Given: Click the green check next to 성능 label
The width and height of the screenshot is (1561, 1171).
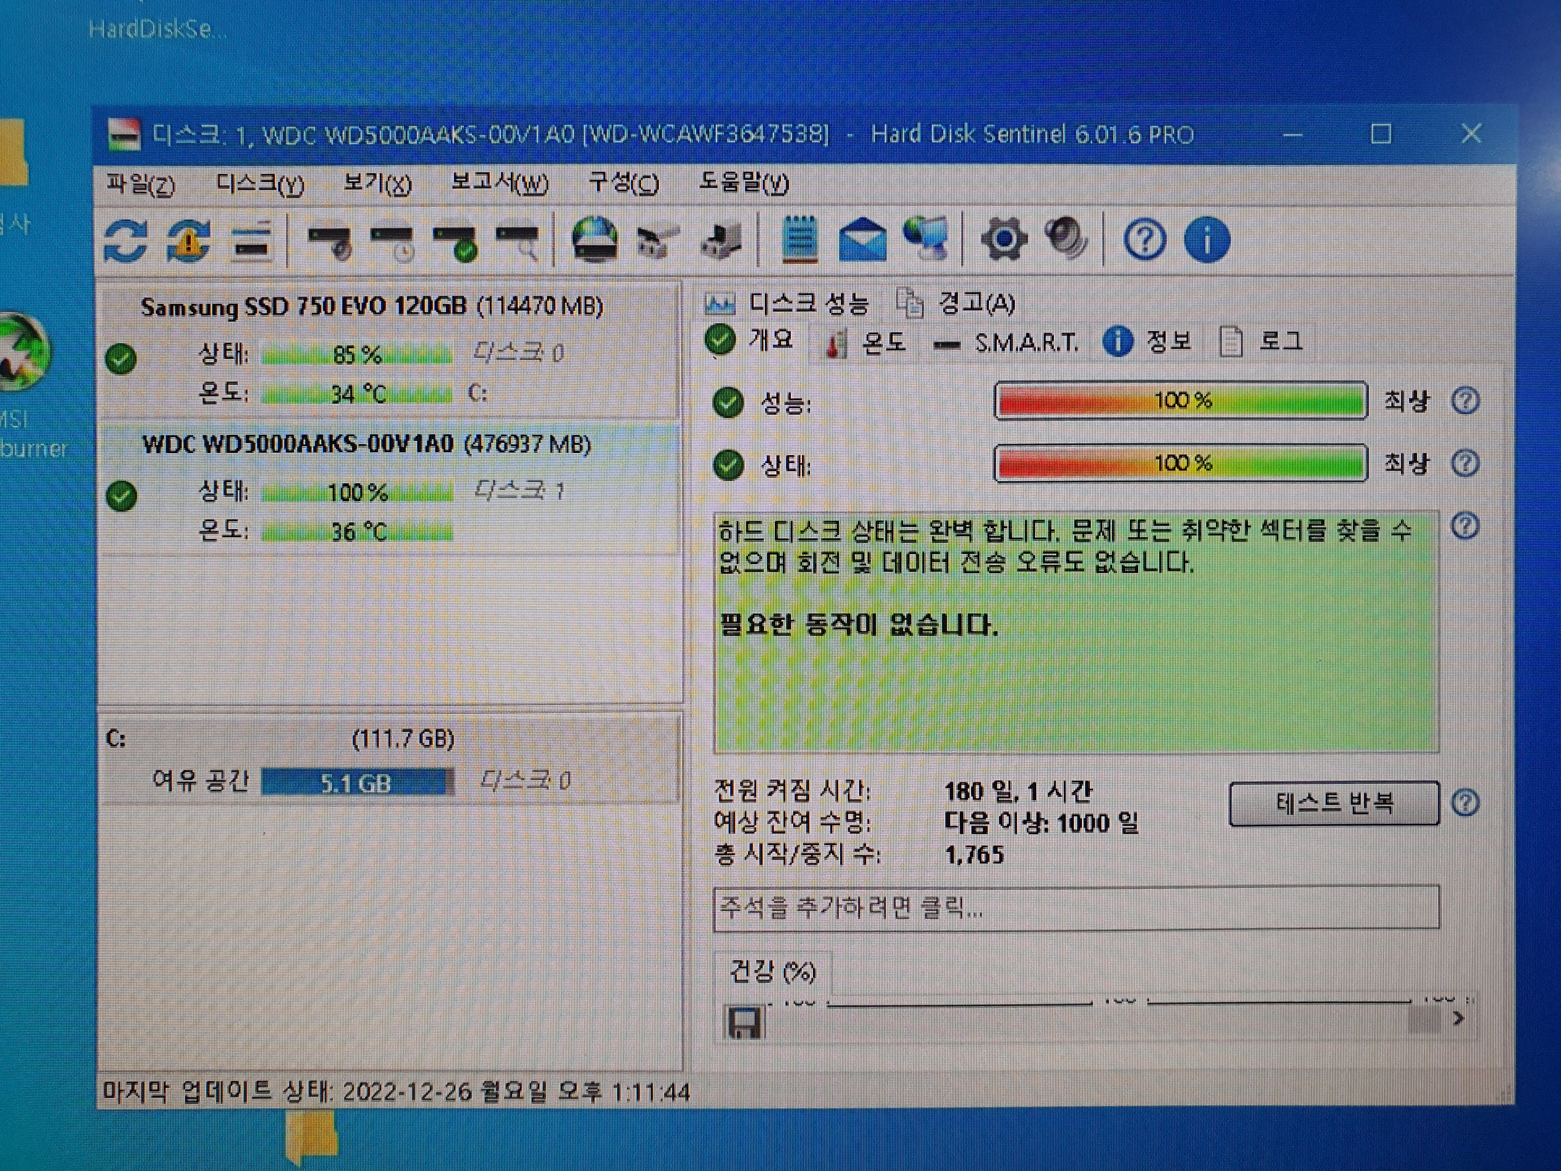Looking at the screenshot, I should point(727,403).
